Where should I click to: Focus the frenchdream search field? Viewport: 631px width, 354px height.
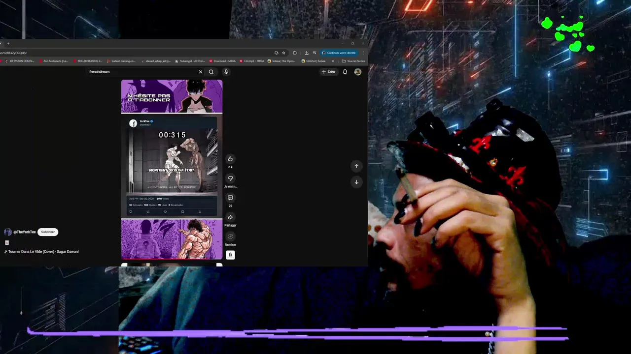143,72
